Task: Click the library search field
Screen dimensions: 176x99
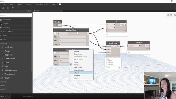Action: [x=16, y=15]
